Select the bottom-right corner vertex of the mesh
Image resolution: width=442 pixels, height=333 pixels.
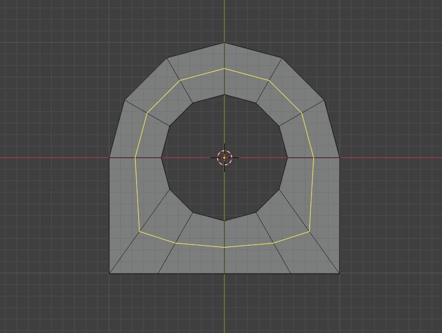coord(340,273)
